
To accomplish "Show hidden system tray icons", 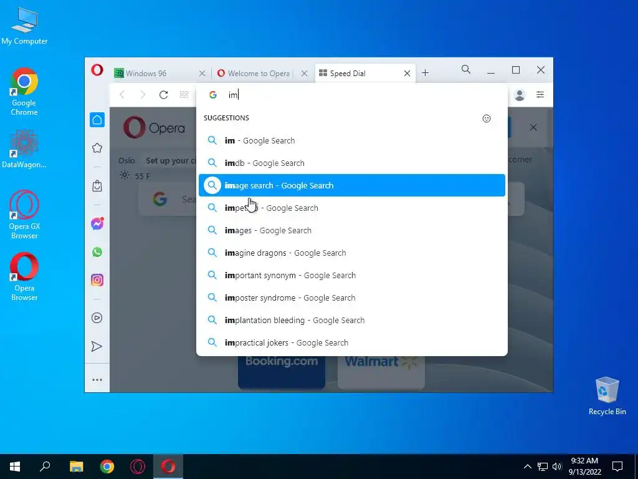I will coord(527,467).
